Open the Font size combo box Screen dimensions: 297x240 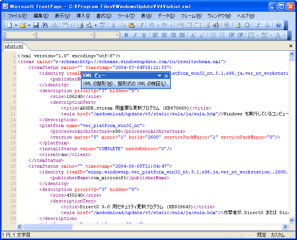(x=107, y=35)
